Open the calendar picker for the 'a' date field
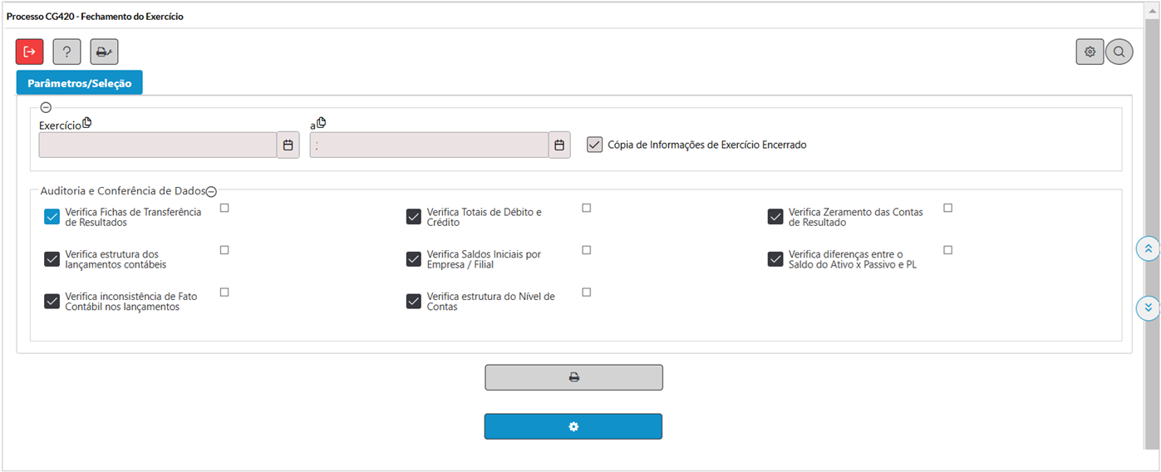 click(559, 145)
